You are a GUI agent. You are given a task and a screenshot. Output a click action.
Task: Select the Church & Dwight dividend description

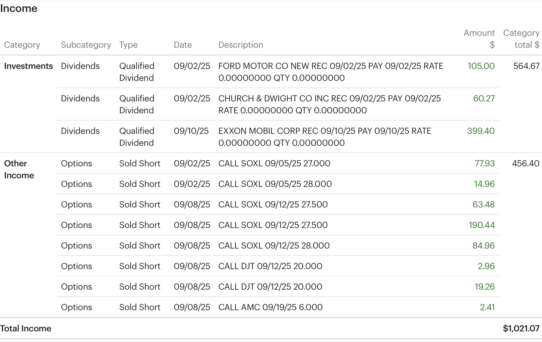click(330, 104)
